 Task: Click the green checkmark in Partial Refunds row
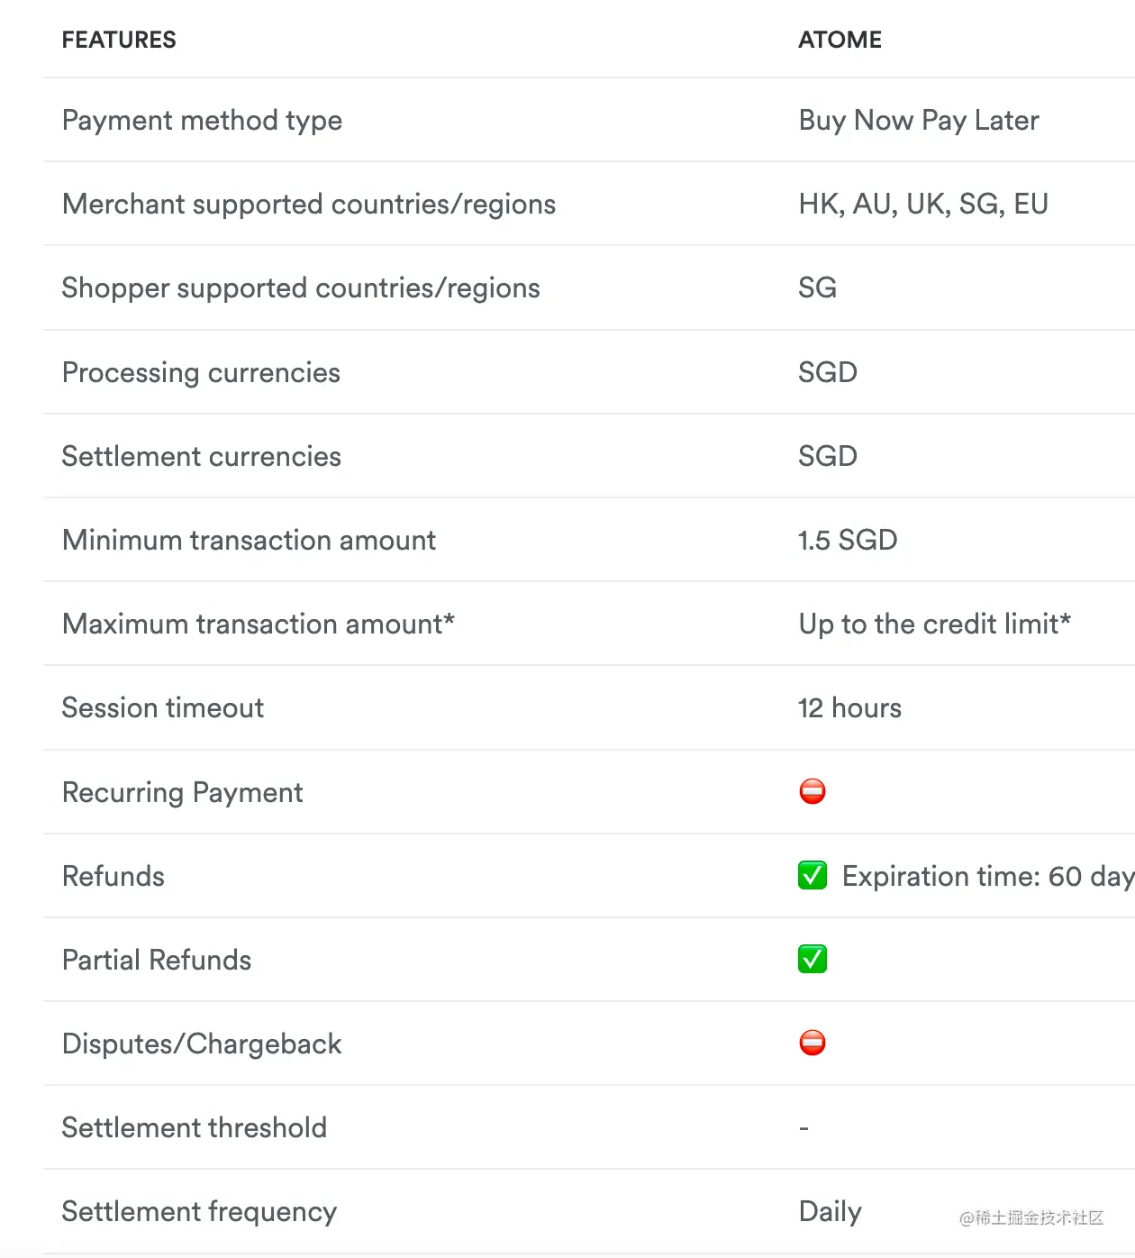pyautogui.click(x=813, y=959)
